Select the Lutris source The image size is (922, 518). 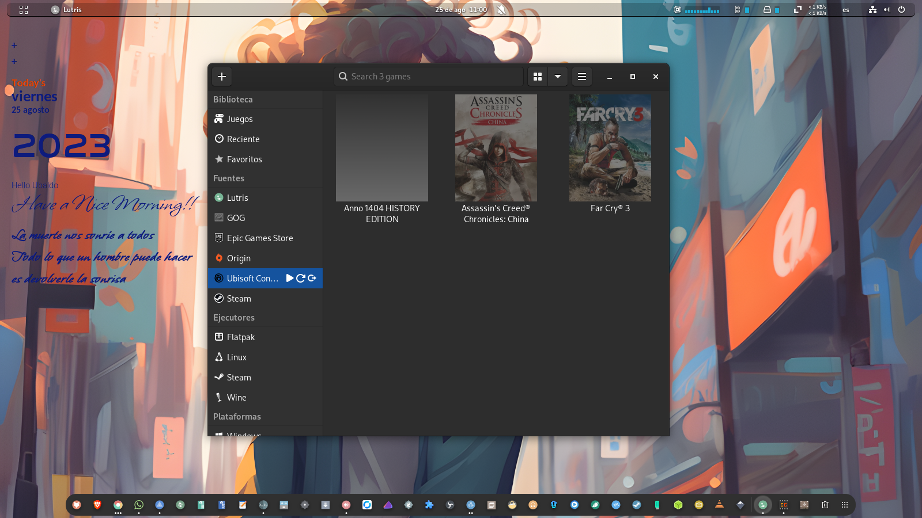265,198
